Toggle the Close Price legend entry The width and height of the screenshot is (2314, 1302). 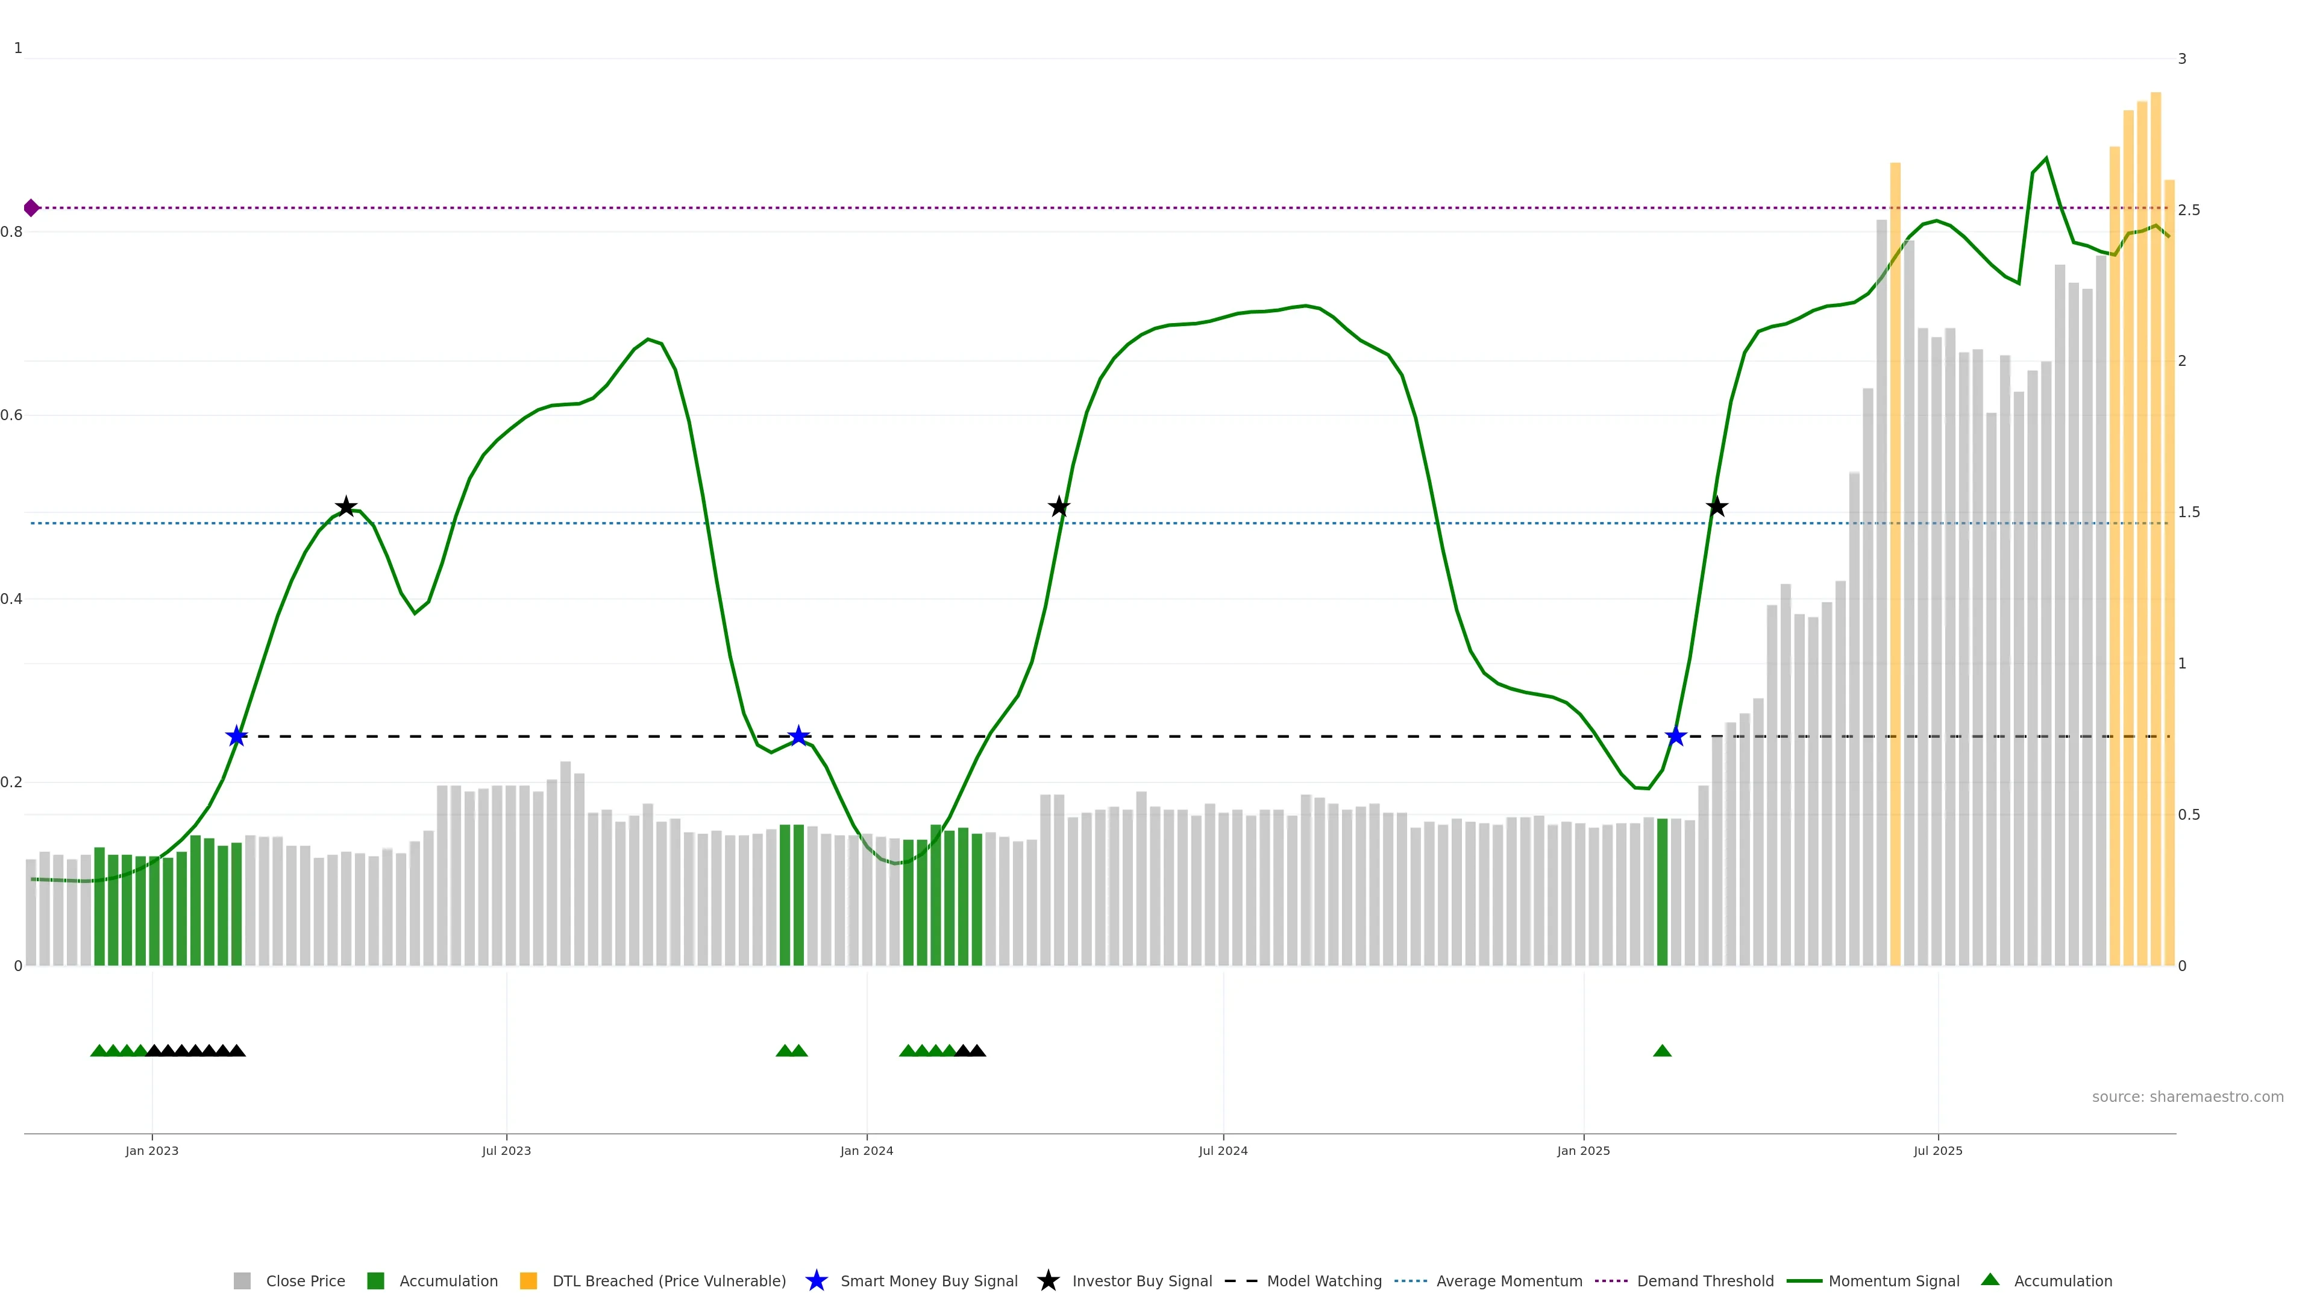[304, 1282]
